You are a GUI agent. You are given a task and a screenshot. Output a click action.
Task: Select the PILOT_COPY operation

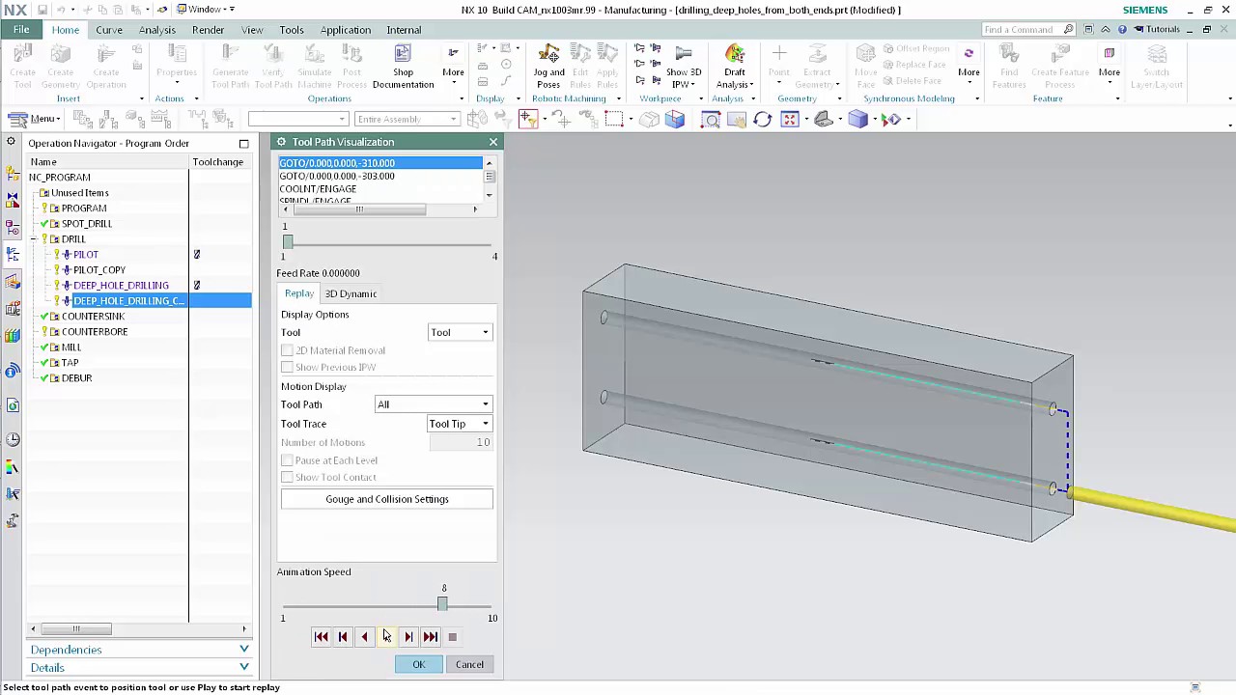pyautogui.click(x=99, y=270)
